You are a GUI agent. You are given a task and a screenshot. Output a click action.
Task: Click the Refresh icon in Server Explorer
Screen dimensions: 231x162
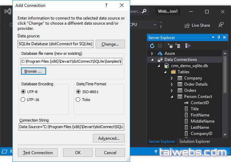(152, 45)
